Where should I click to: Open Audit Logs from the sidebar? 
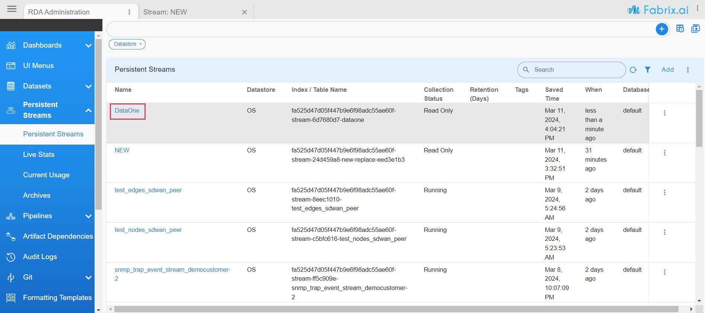40,257
